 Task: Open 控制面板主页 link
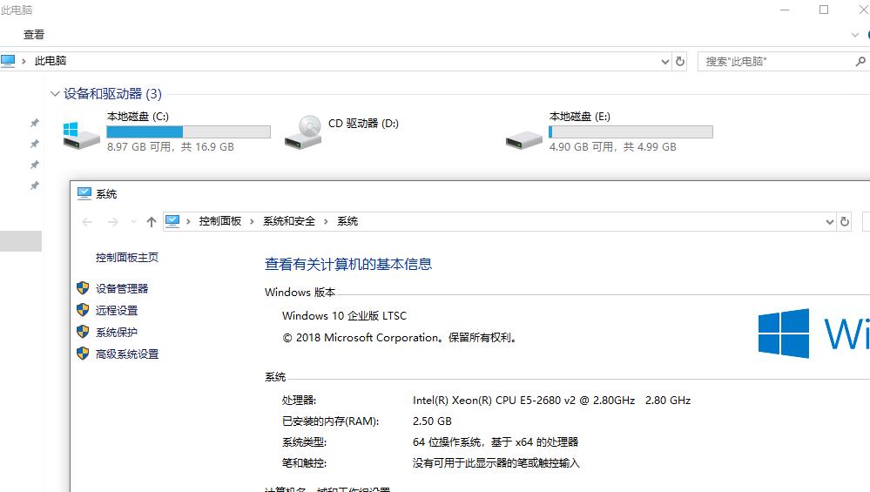(x=127, y=258)
